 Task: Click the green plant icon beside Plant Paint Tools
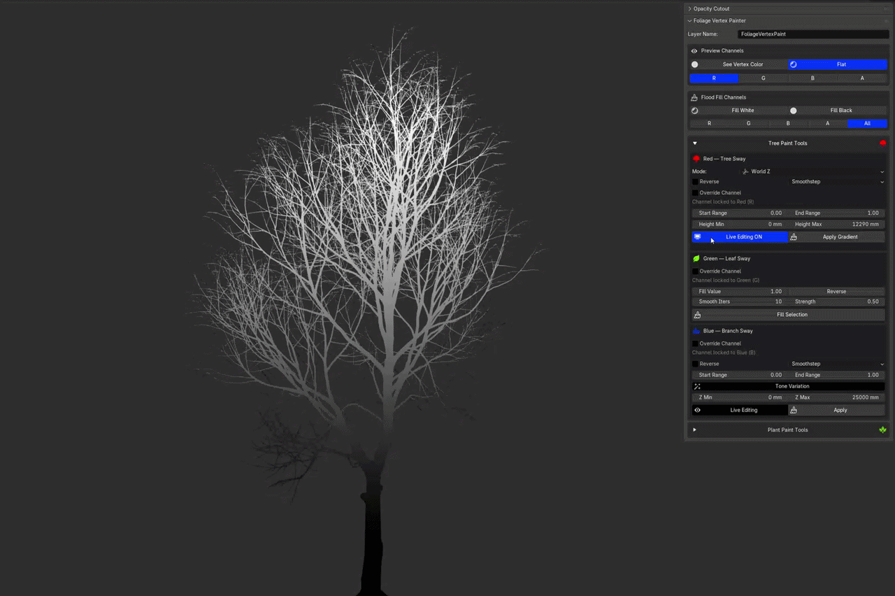(x=882, y=430)
